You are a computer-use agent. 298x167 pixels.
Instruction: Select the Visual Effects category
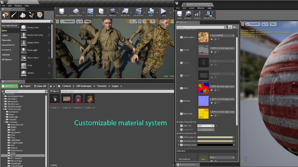point(8,45)
